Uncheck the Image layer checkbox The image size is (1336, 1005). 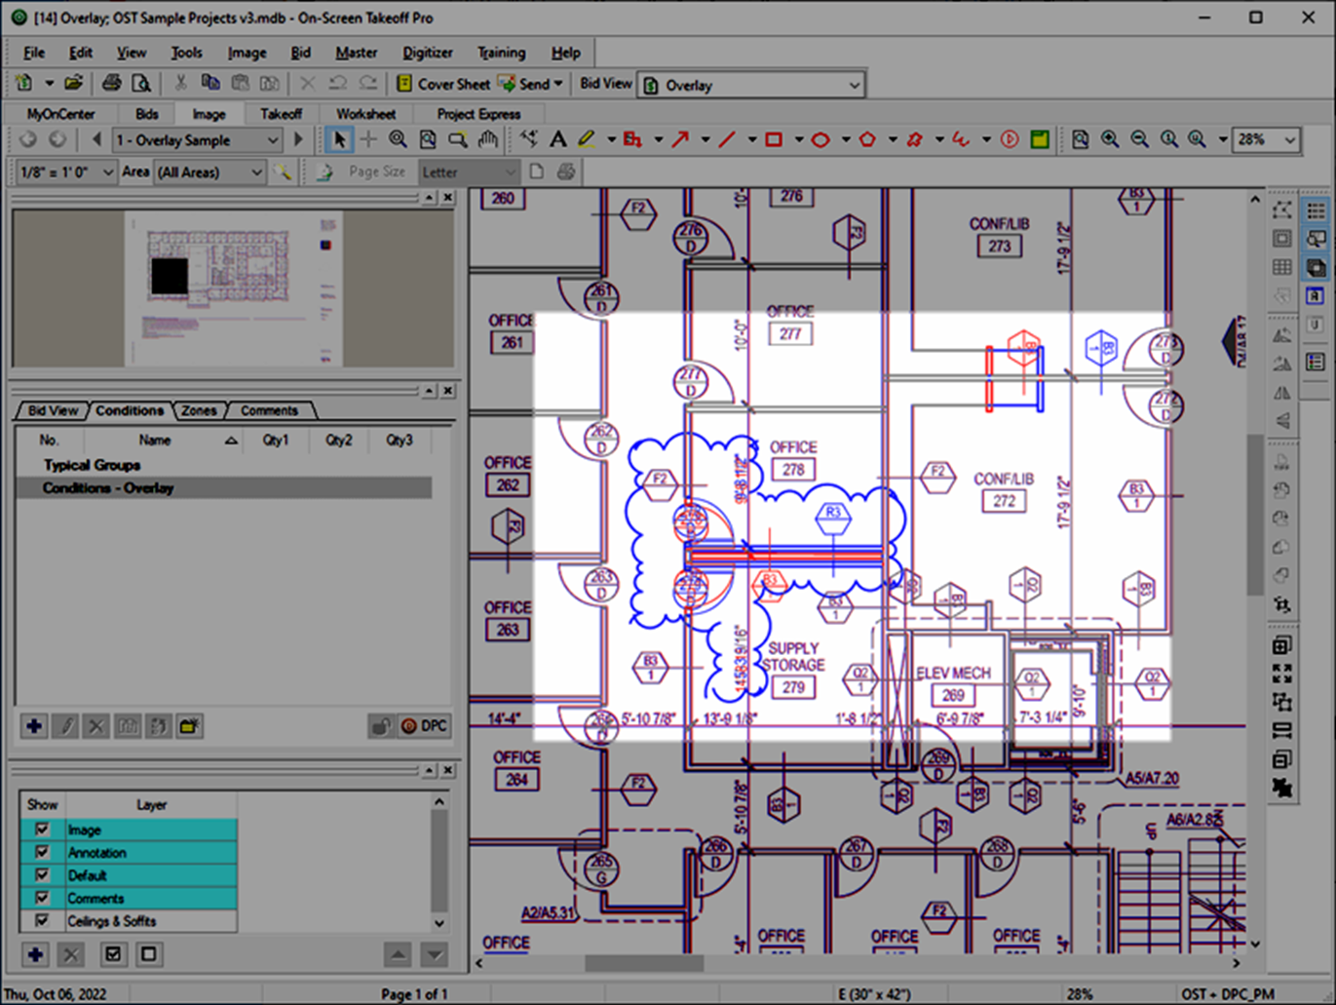coord(42,830)
